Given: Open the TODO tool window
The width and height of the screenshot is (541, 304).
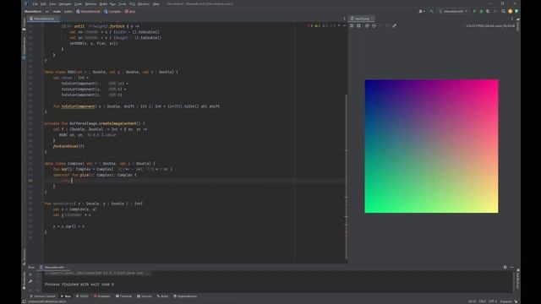Looking at the screenshot, I should click(x=82, y=296).
